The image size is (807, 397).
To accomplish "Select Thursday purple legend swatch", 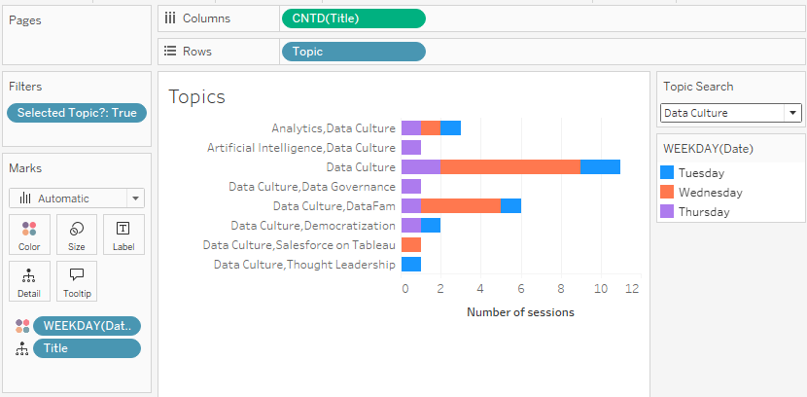I will 667,211.
